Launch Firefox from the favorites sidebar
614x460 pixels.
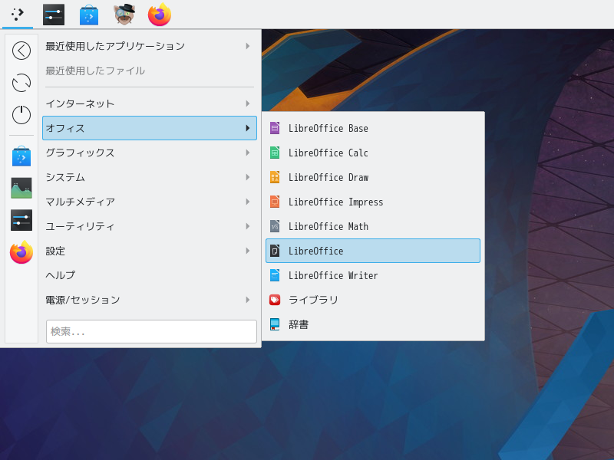pyautogui.click(x=21, y=252)
